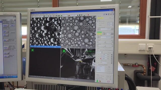Tick the Z axis checkbox in Stage
Screen dimensions: 161x90
(x=97, y=58)
